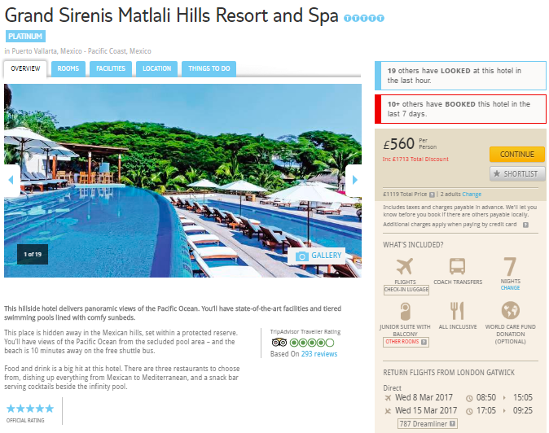The height and width of the screenshot is (433, 549).
Task: Click the previous photo arrow on slideshow
Action: tap(11, 180)
